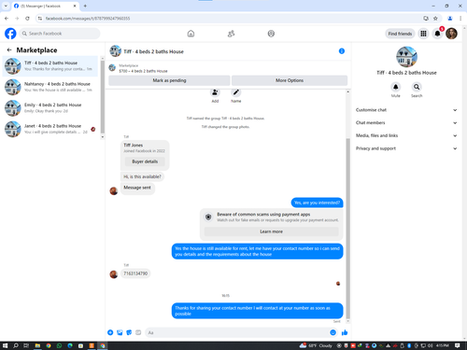Choose a GIF icon in composer

pyautogui.click(x=138, y=332)
